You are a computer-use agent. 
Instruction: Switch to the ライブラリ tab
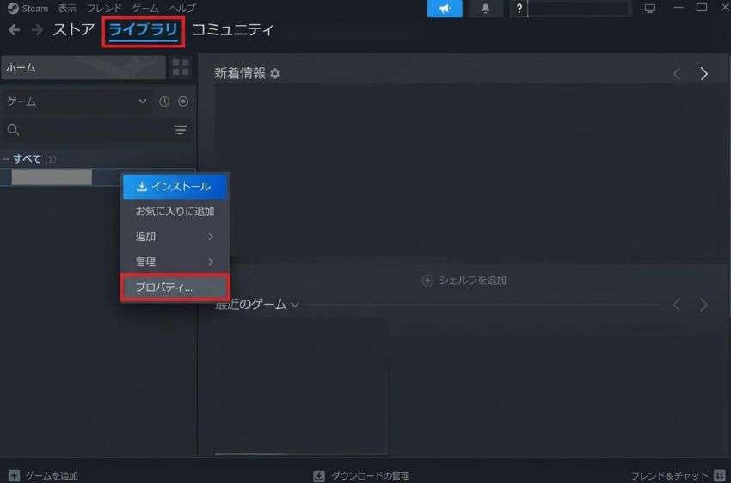click(143, 31)
